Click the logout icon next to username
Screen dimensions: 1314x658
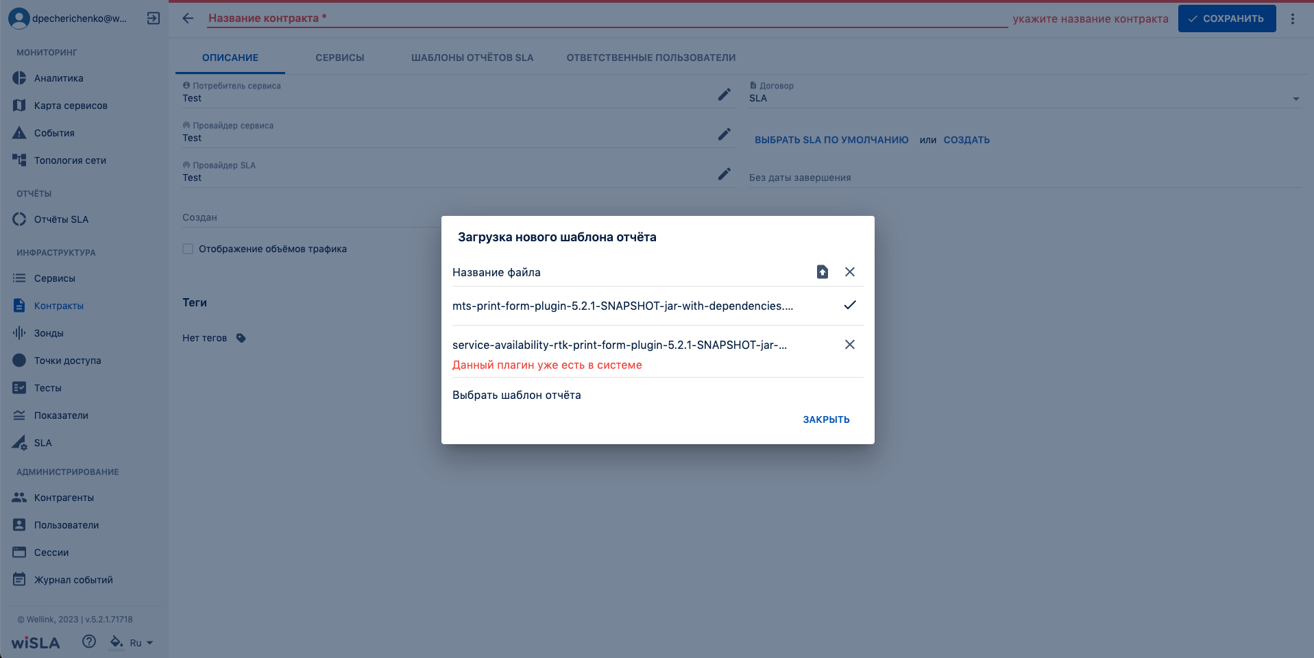pyautogui.click(x=154, y=19)
